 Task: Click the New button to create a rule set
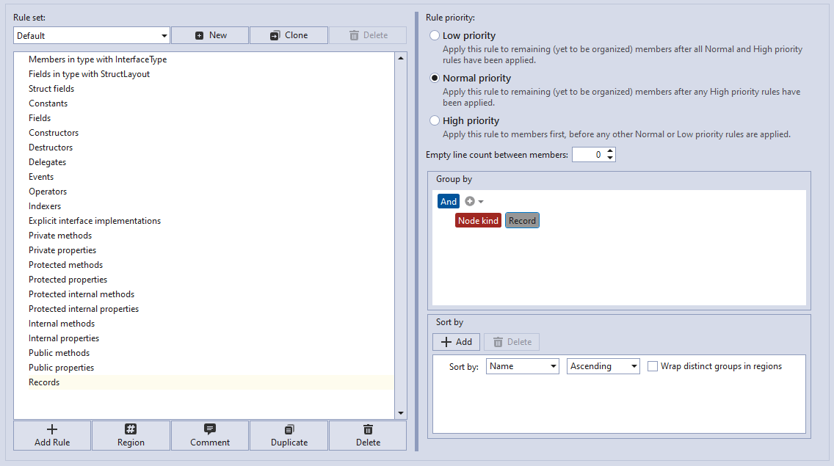[210, 34]
